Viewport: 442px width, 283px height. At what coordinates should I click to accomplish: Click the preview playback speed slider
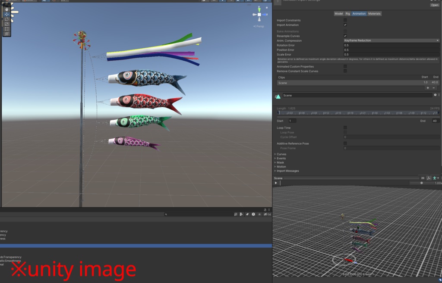tap(422, 183)
